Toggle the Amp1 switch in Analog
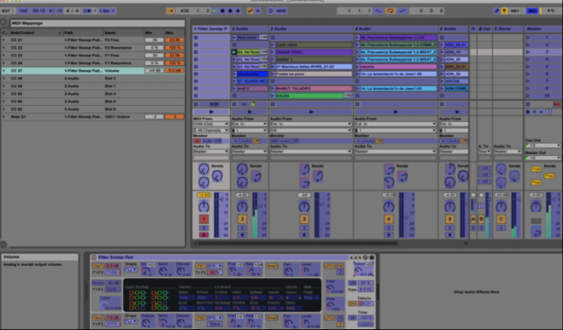 point(272,266)
